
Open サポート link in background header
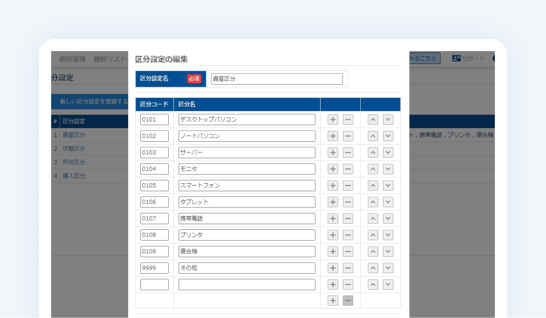pyautogui.click(x=468, y=58)
